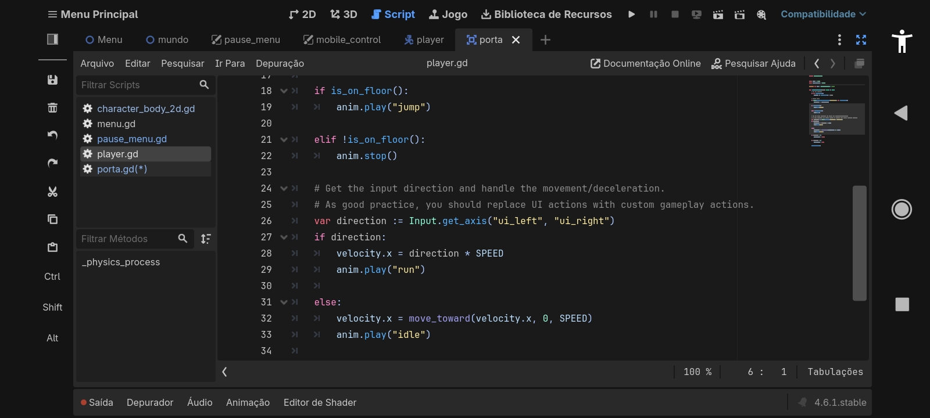Select porta.gd(*) in the script list
Screen dimensions: 930x418
point(122,169)
